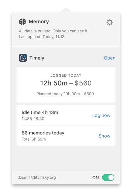The width and height of the screenshot is (131, 193).
Task: Click the ON label beside the switch
Action: pos(96,178)
